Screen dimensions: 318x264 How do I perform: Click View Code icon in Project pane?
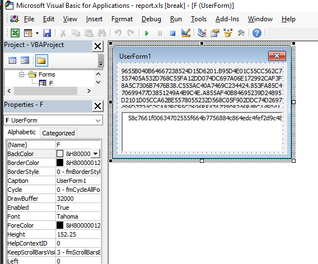click(12, 60)
